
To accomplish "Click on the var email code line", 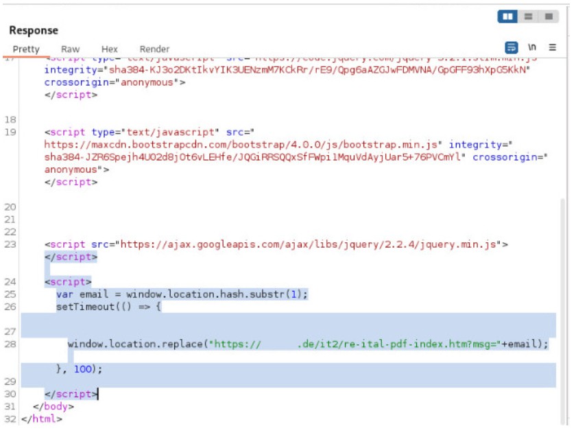I will pos(182,294).
